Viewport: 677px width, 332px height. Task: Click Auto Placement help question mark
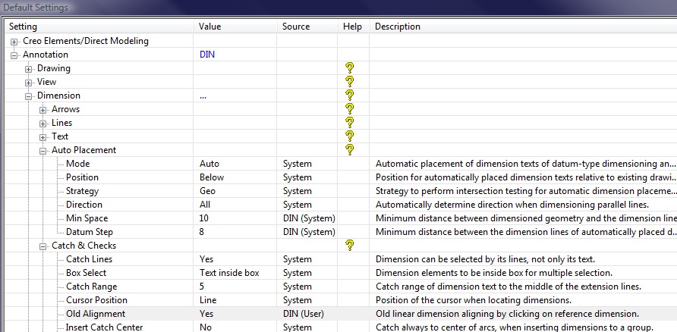[x=350, y=150]
